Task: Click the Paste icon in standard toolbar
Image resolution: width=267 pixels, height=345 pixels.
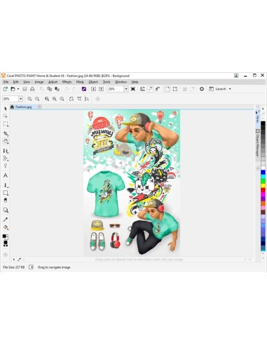Action: (x=57, y=89)
